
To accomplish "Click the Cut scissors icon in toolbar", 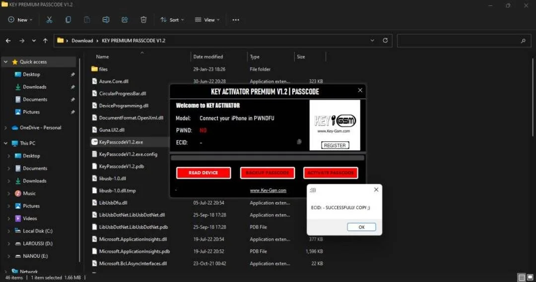I will 49,20.
